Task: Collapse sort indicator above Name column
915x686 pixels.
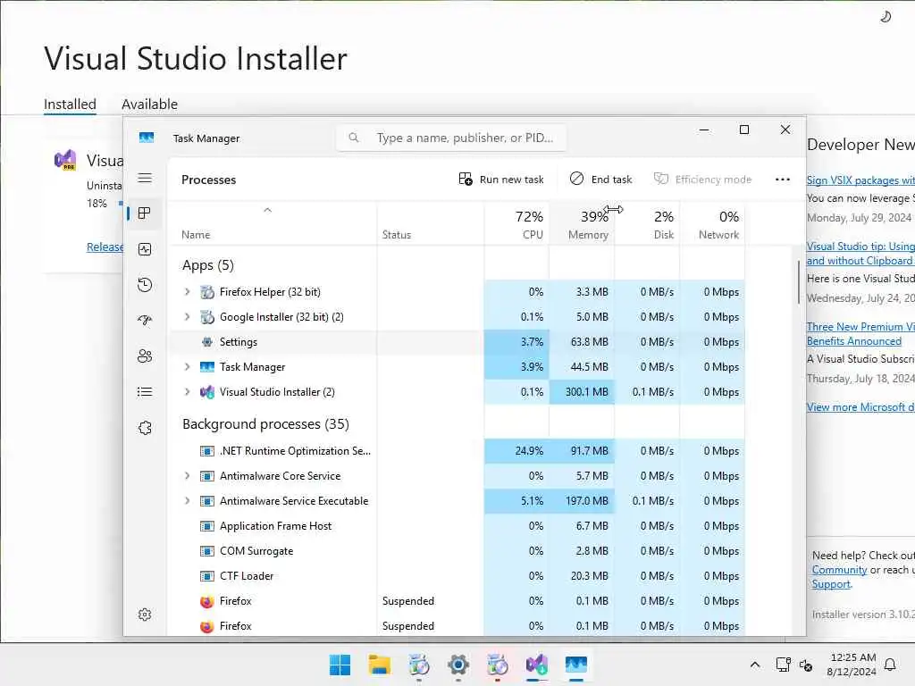Action: pos(268,210)
